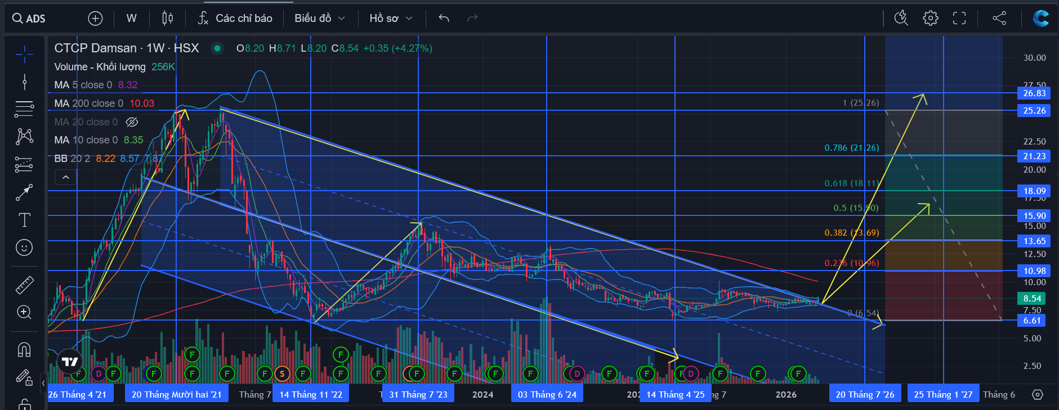Click the 31 Tháng 7 '23 date label
The height and width of the screenshot is (410, 1059).
point(418,394)
